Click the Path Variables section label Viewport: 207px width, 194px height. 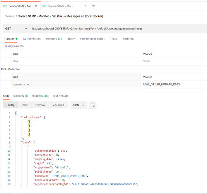pyautogui.click(x=10, y=69)
